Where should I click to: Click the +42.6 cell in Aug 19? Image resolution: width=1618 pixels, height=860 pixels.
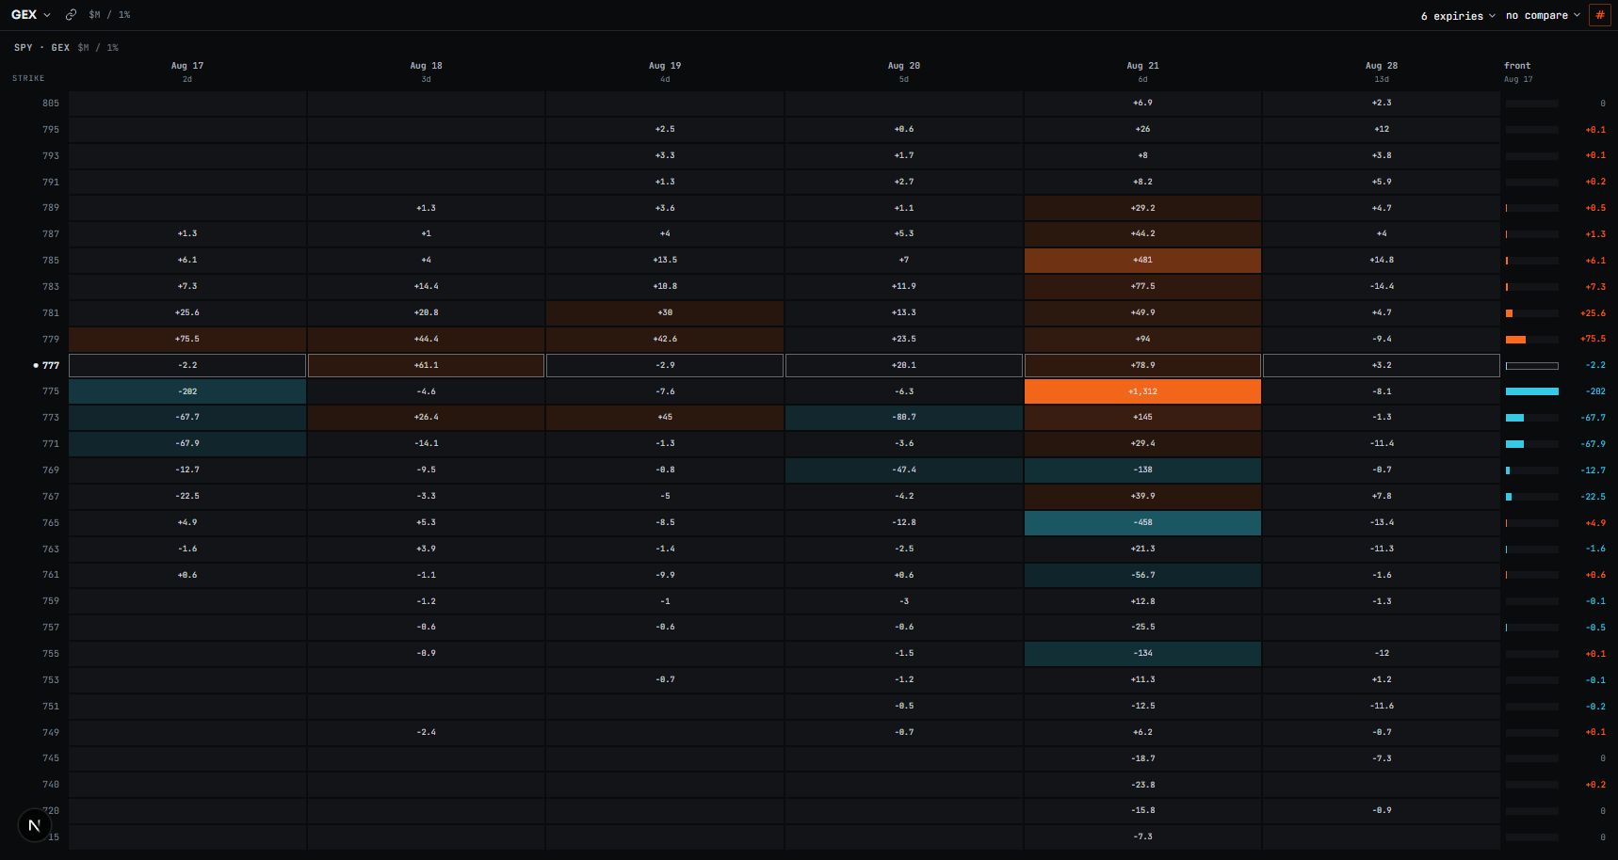(665, 339)
